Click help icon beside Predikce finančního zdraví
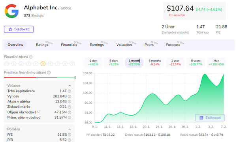 pos(49,73)
